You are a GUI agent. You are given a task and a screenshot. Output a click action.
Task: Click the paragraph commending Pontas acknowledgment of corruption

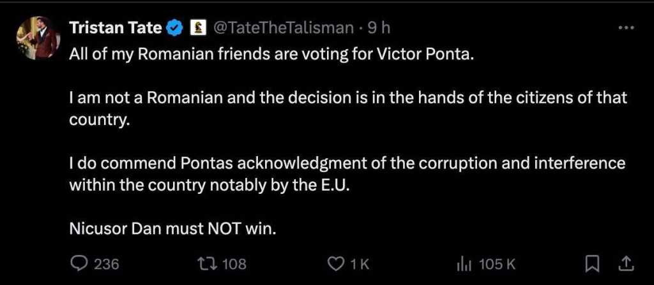[x=347, y=174]
